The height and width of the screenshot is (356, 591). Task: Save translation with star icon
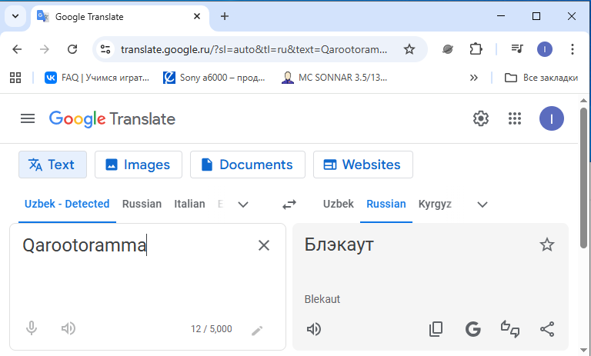(x=547, y=245)
